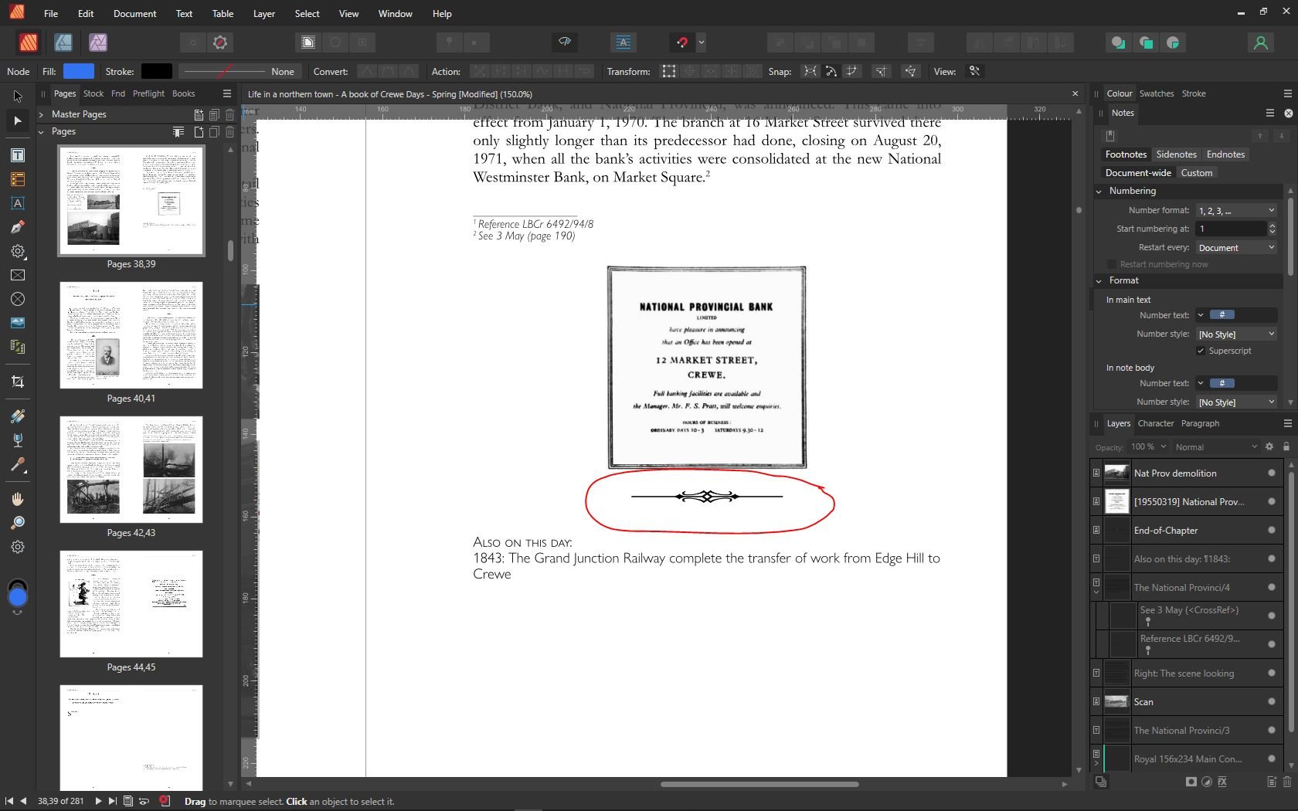The width and height of the screenshot is (1298, 811).
Task: Switch to the Photo persona
Action: point(97,42)
